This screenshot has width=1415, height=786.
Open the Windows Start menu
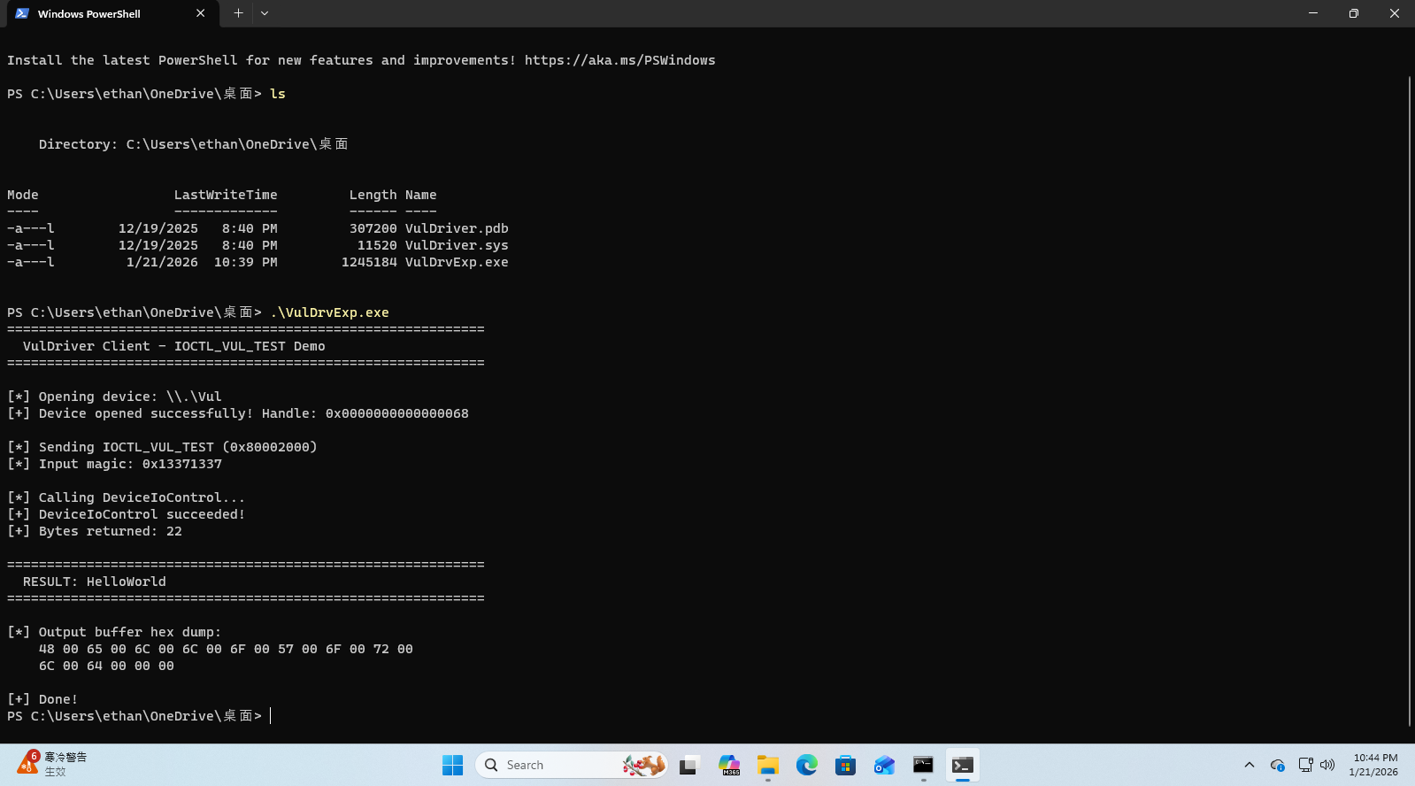(x=452, y=765)
